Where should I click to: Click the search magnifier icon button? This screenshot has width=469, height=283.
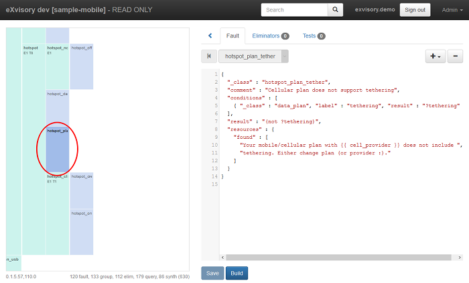(x=335, y=10)
